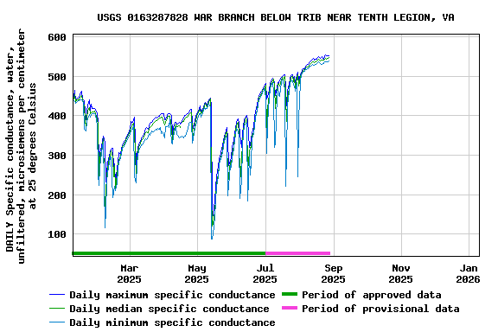This screenshot has height=332, width=498.
Task: Click the magenta provisional-data bar along the chart bottom
Action: [x=298, y=253]
